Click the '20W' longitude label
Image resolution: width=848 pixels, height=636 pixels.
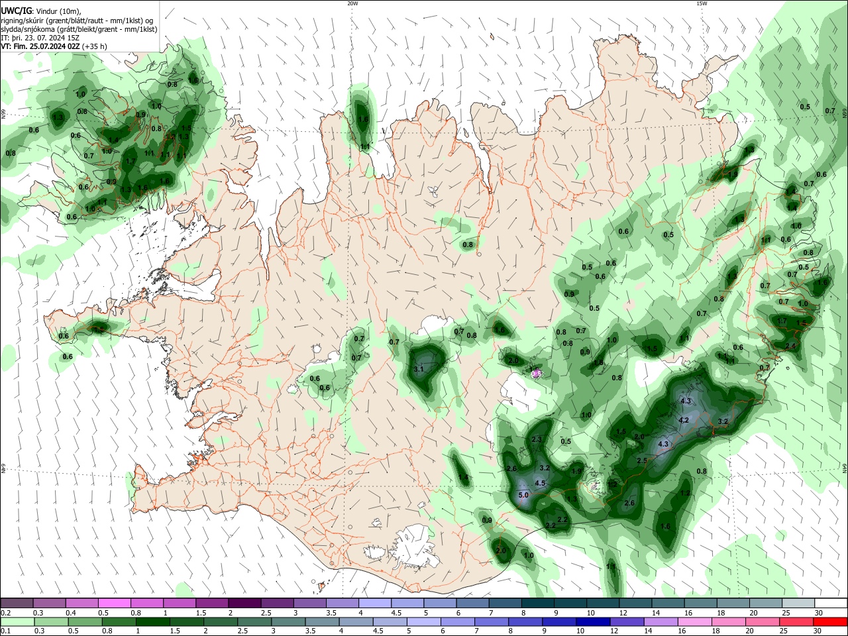click(x=352, y=3)
